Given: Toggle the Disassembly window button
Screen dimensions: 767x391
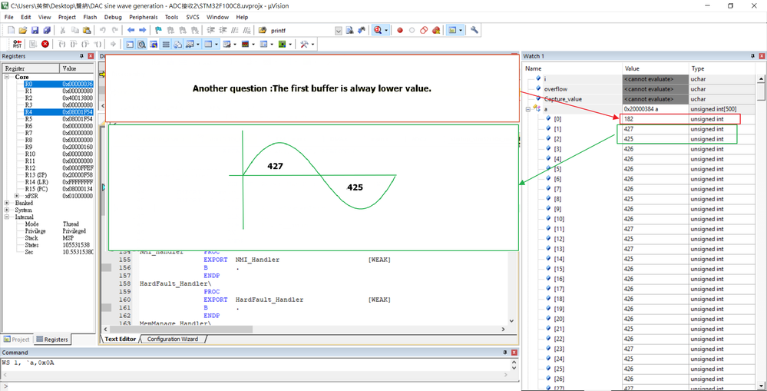Looking at the screenshot, I should click(x=141, y=44).
